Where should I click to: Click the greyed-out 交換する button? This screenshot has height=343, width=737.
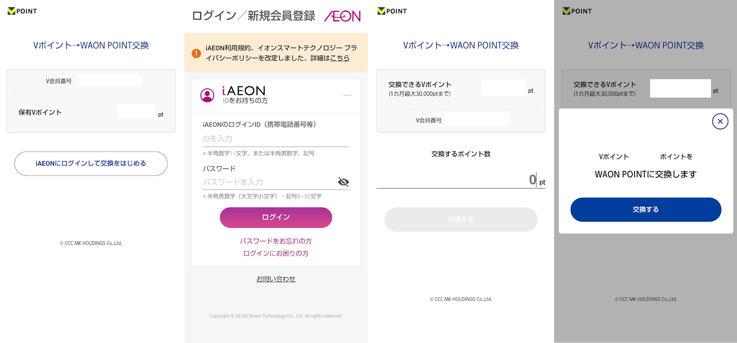461,219
